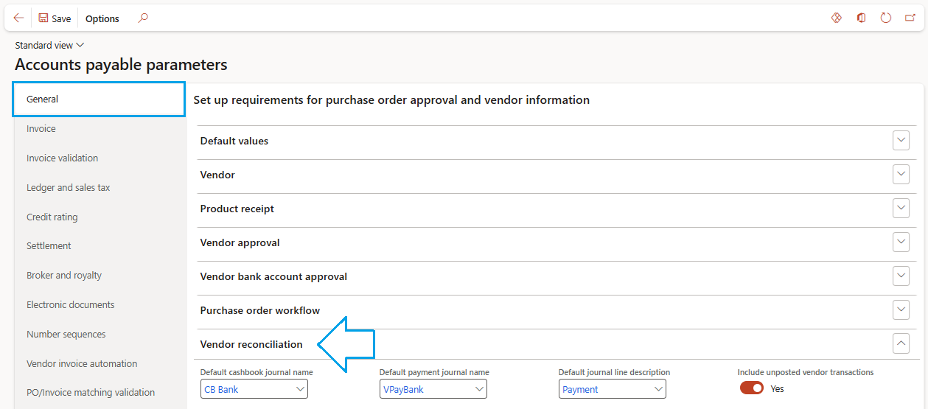Viewport: 928px width, 409px height.
Task: Open in Microsoft Office icon
Action: pos(861,18)
